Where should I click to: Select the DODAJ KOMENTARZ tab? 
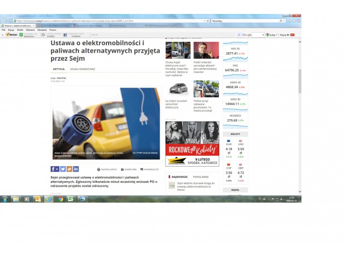(82, 69)
